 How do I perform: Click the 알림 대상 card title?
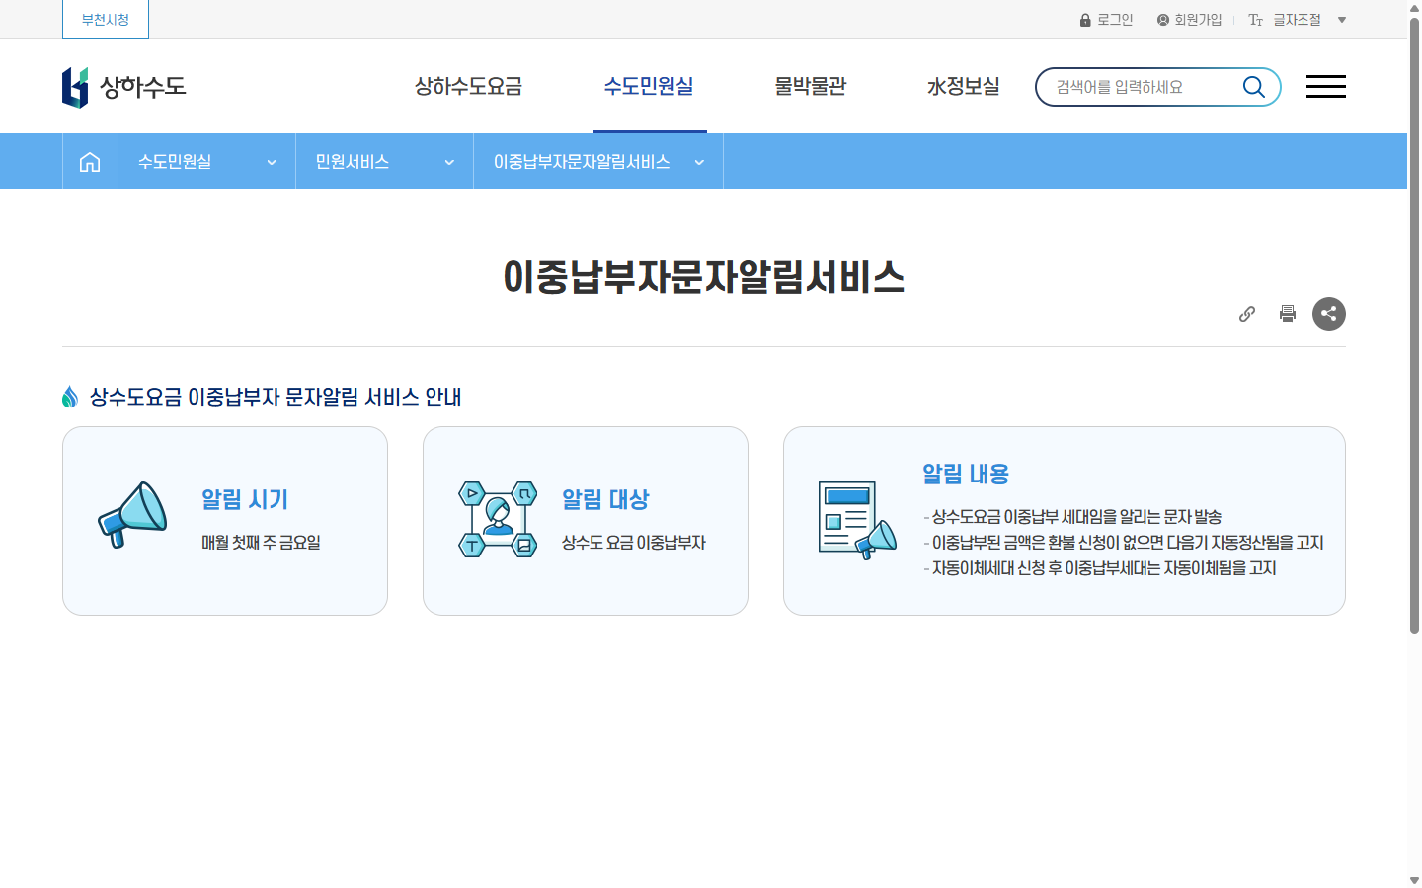605,499
